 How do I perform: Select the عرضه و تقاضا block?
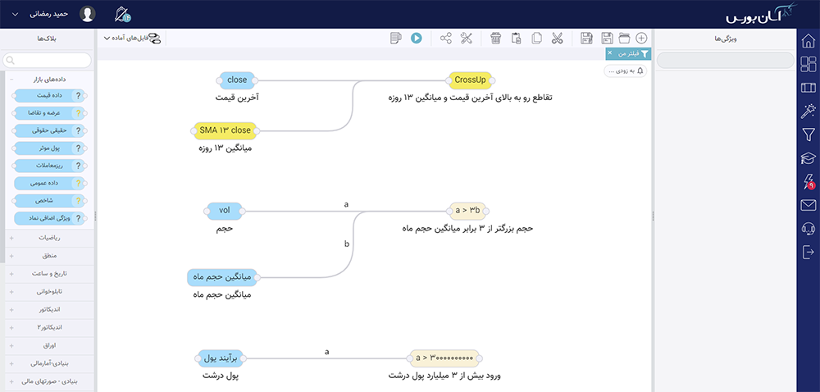49,113
